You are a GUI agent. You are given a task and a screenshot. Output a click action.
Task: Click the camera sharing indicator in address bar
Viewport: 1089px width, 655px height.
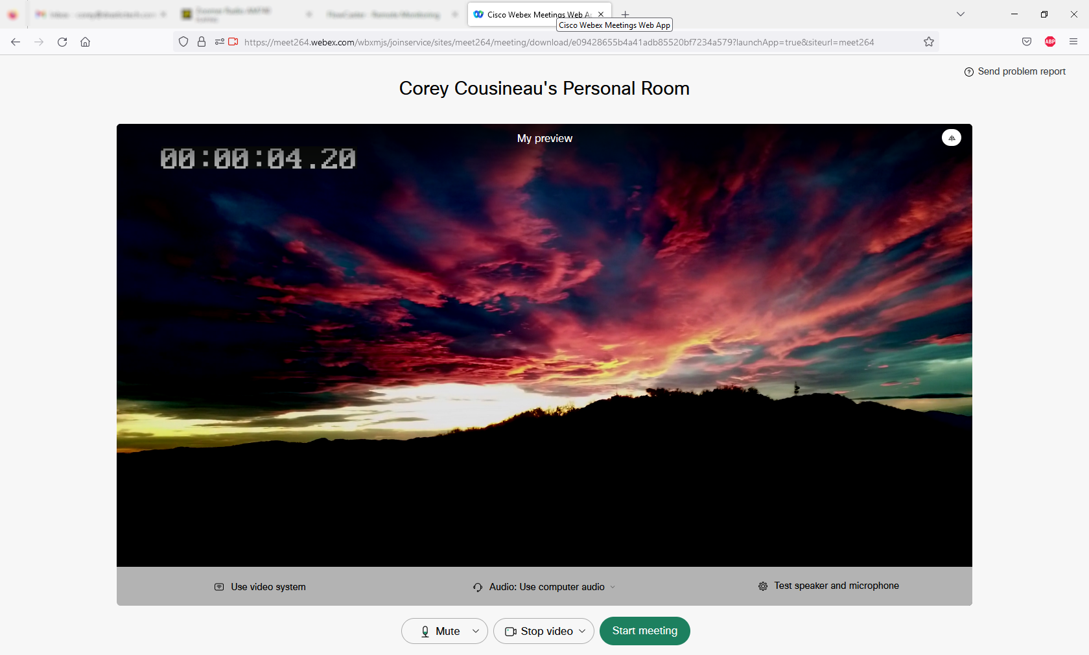pyautogui.click(x=233, y=42)
